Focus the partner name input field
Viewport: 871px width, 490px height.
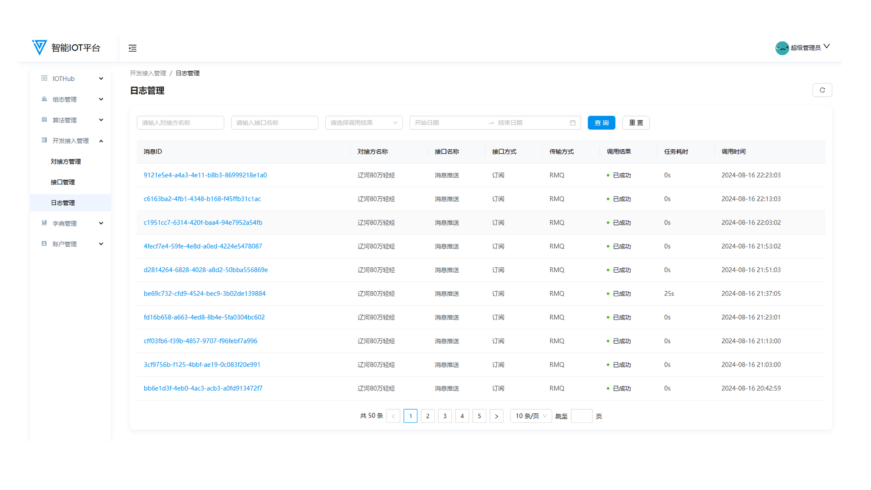[180, 123]
